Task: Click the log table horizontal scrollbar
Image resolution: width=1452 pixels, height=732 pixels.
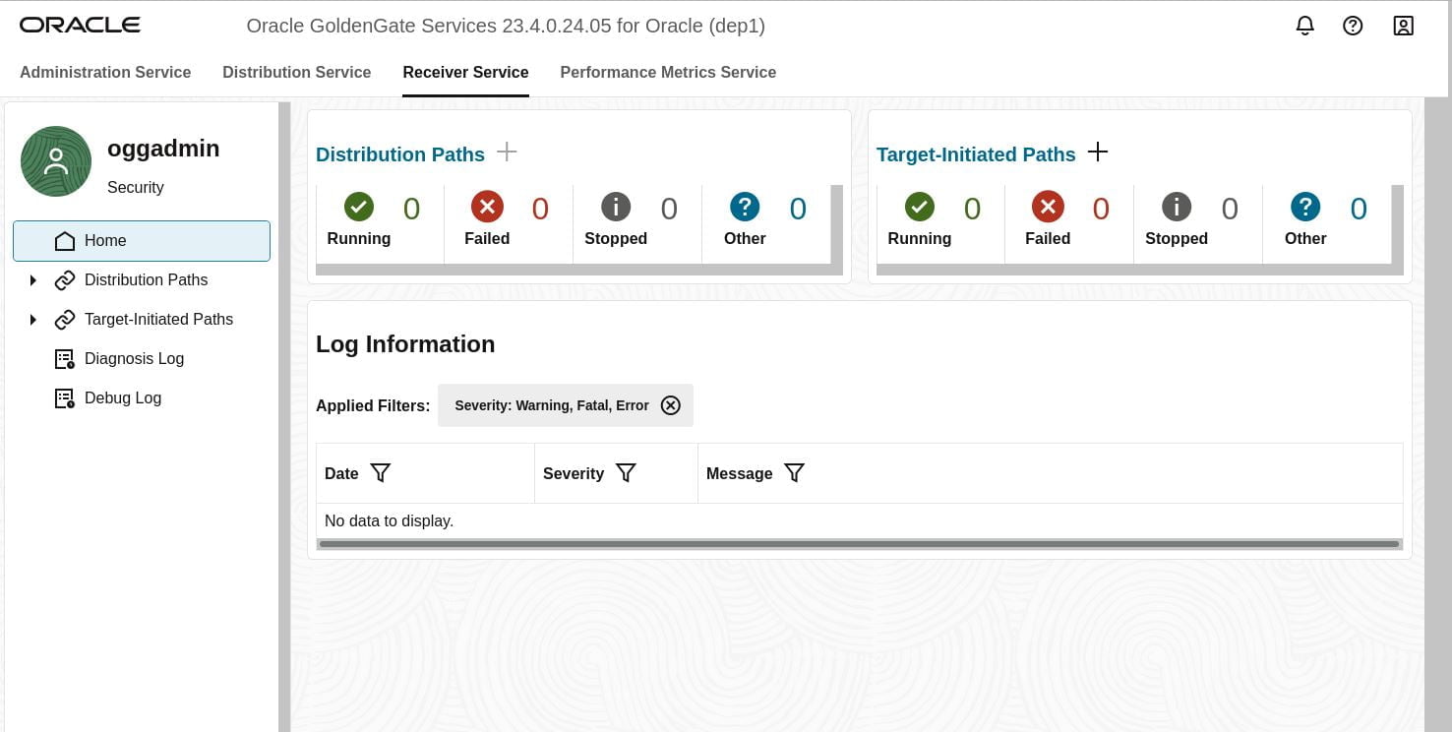Action: click(859, 544)
